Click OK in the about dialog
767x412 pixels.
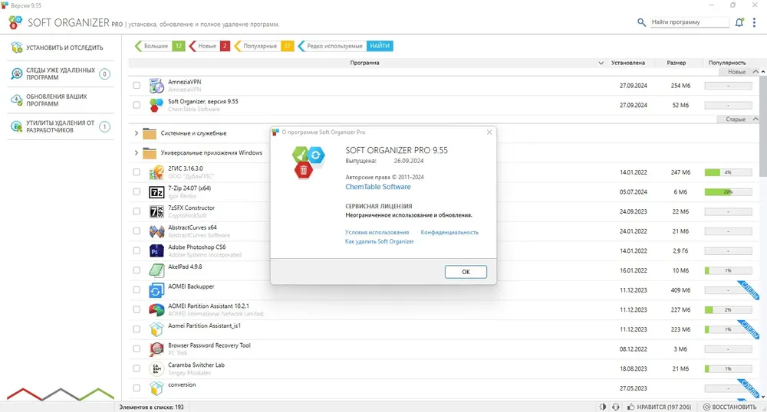click(x=466, y=272)
